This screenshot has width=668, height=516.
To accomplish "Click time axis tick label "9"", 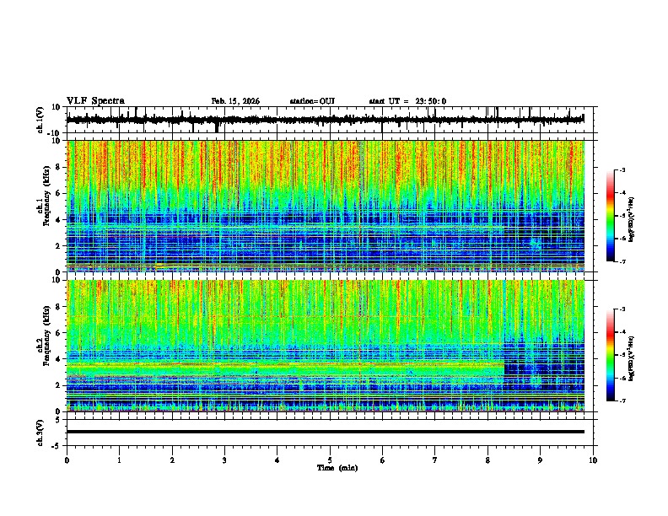I will (540, 460).
